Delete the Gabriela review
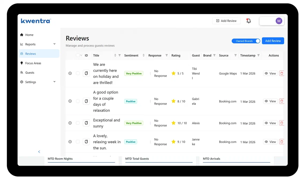Screen dimensions: 305x182 click(281, 101)
